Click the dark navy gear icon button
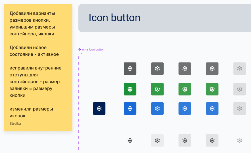251x153 pixels. pos(99,109)
